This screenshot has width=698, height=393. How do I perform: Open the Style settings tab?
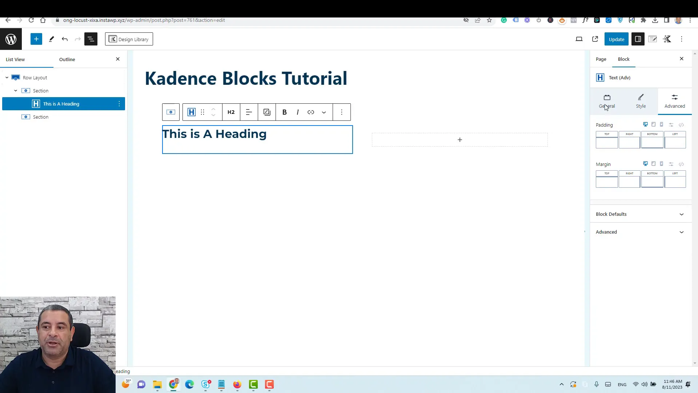(x=641, y=101)
